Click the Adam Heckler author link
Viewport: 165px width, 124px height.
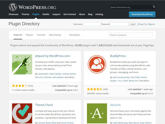click(55, 74)
